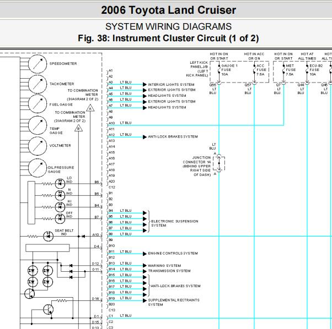Click the HOT IN ACC OR ON label

coord(254,56)
